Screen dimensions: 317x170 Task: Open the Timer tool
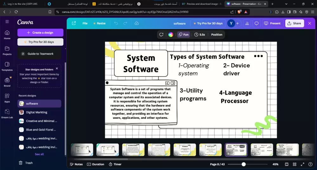pyautogui.click(x=115, y=164)
